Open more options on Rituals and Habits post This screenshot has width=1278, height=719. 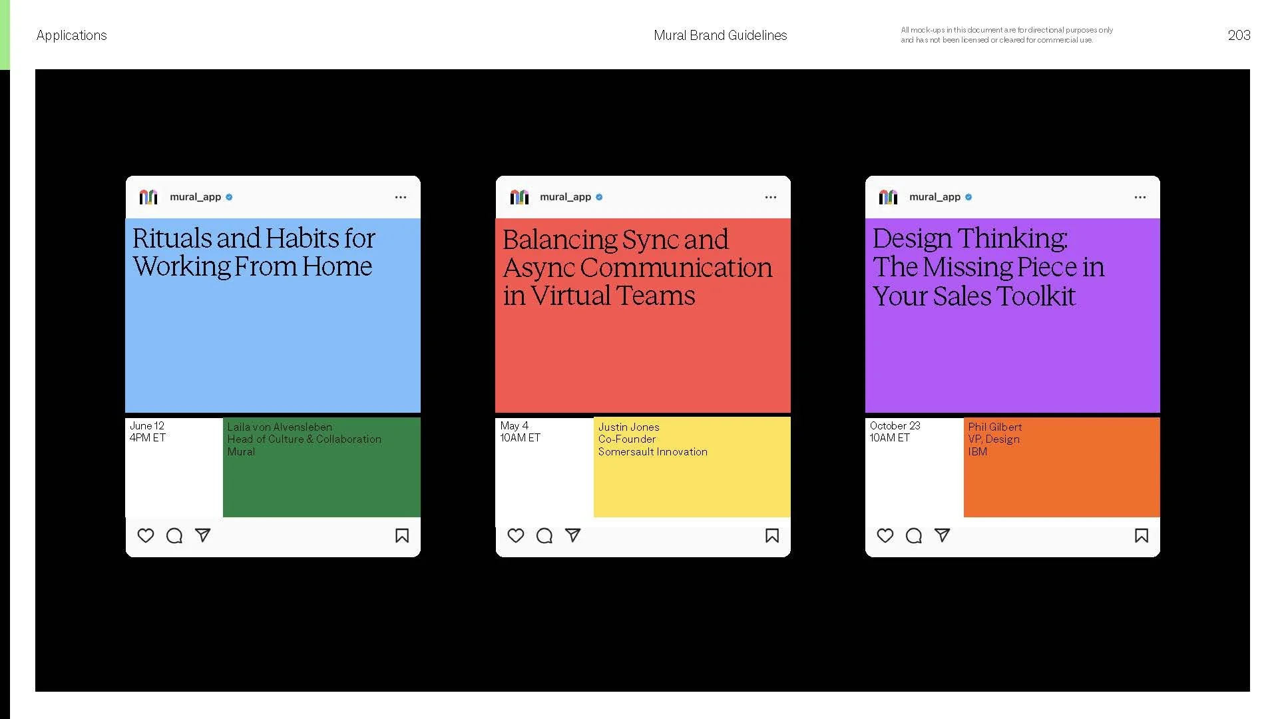401,197
